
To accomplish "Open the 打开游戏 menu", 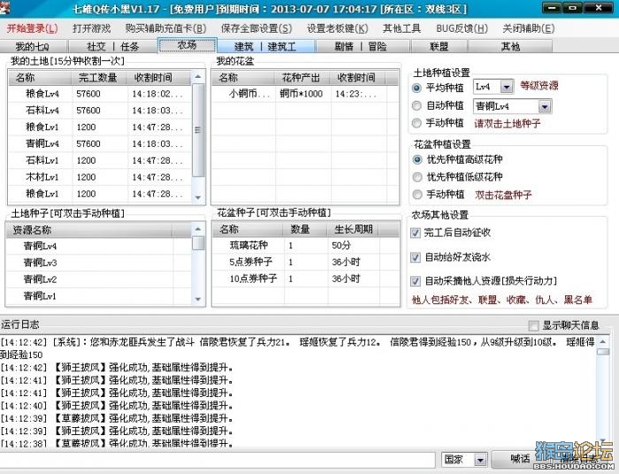I will click(x=92, y=28).
